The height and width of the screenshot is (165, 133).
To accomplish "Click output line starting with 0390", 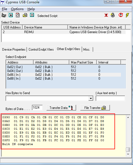I will coord(53,117).
